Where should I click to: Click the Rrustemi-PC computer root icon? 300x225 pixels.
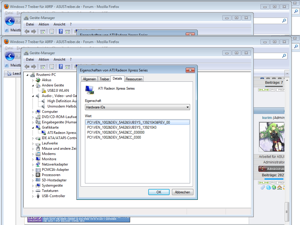point(32,75)
